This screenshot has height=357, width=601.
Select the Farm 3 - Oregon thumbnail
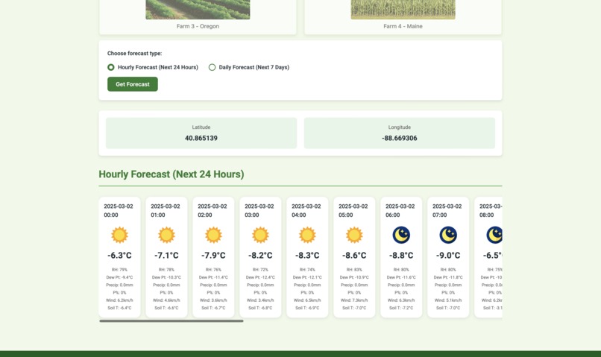(198, 10)
